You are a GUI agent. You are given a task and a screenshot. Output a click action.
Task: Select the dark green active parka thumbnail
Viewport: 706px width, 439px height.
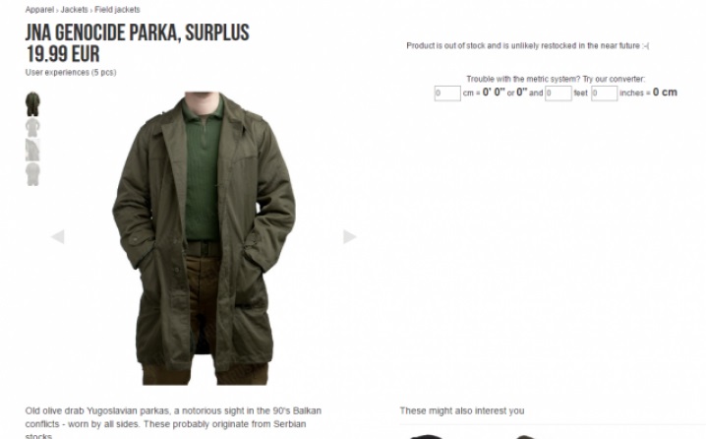(32, 104)
